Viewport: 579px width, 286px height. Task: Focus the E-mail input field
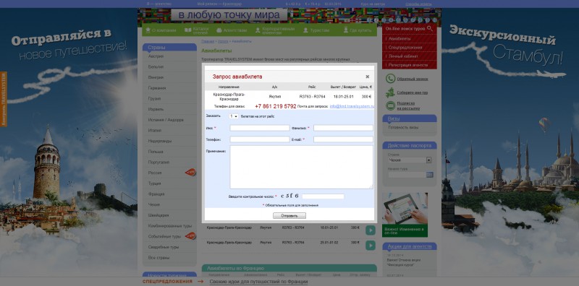pyautogui.click(x=343, y=139)
